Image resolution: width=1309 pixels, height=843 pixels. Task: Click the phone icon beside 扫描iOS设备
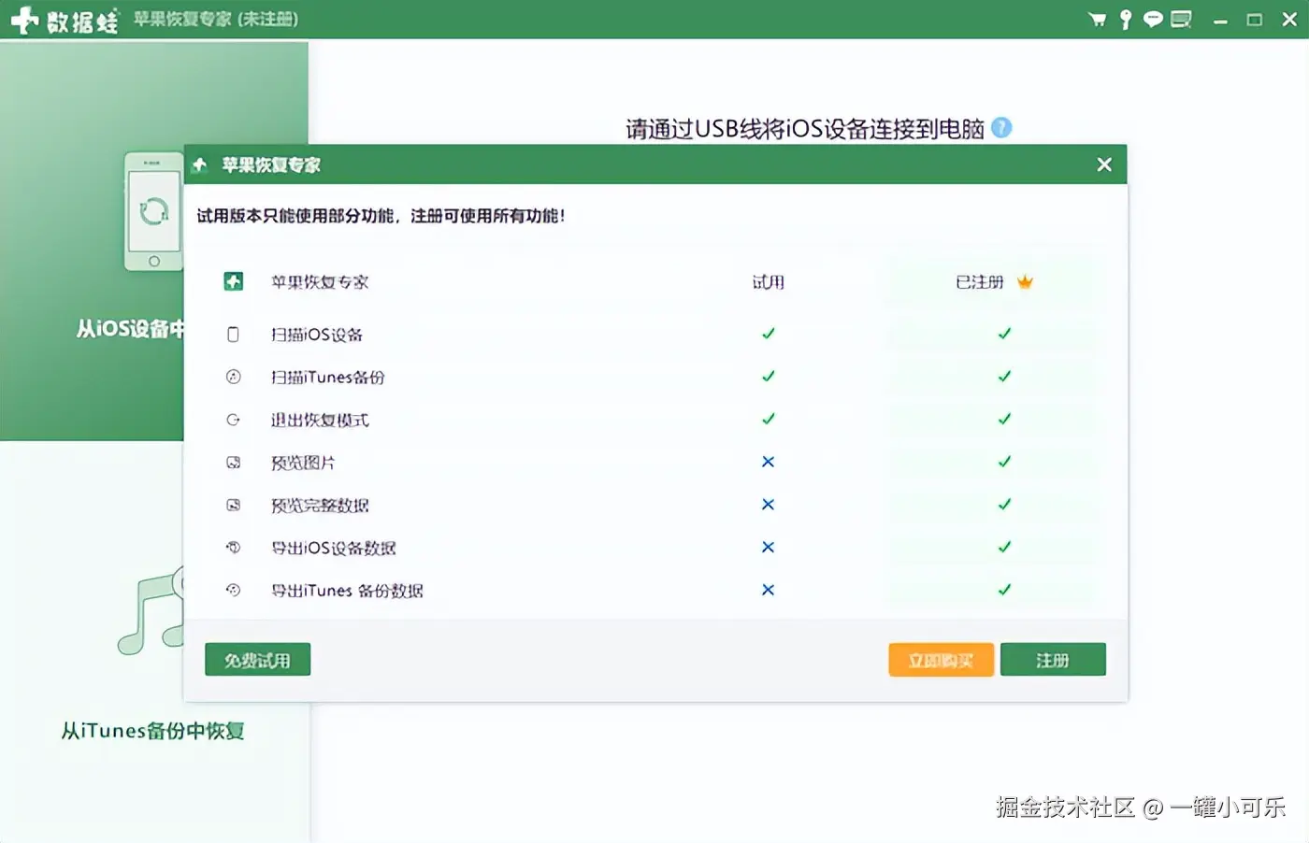pyautogui.click(x=234, y=335)
